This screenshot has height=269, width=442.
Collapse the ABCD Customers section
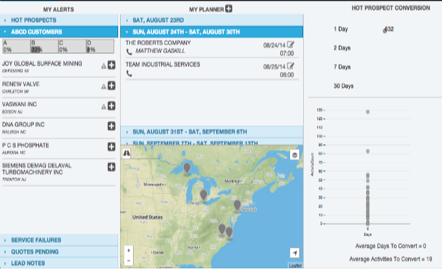[x=59, y=32]
